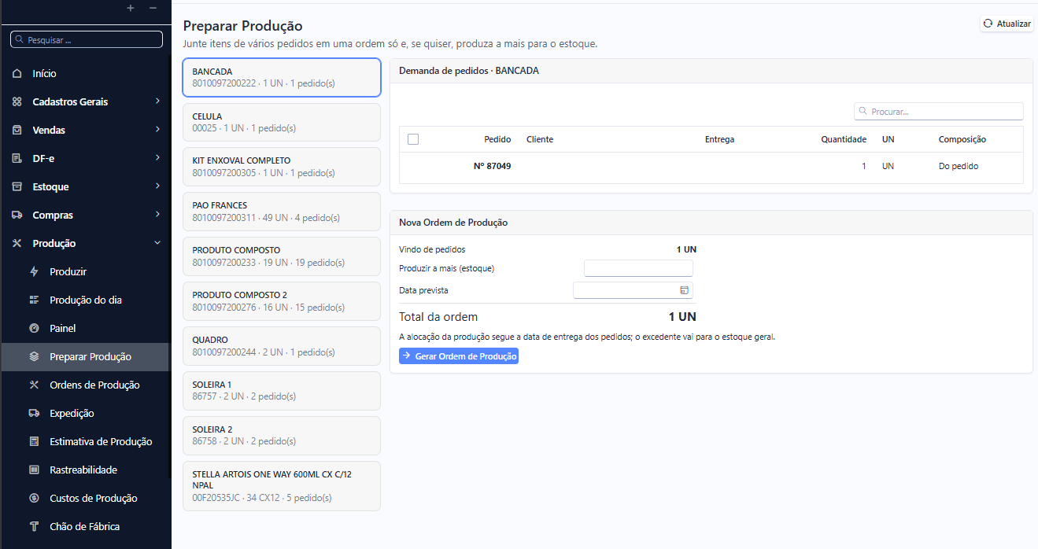Image resolution: width=1038 pixels, height=549 pixels.
Task: Click the Produção do dia icon
Action: pyautogui.click(x=34, y=300)
